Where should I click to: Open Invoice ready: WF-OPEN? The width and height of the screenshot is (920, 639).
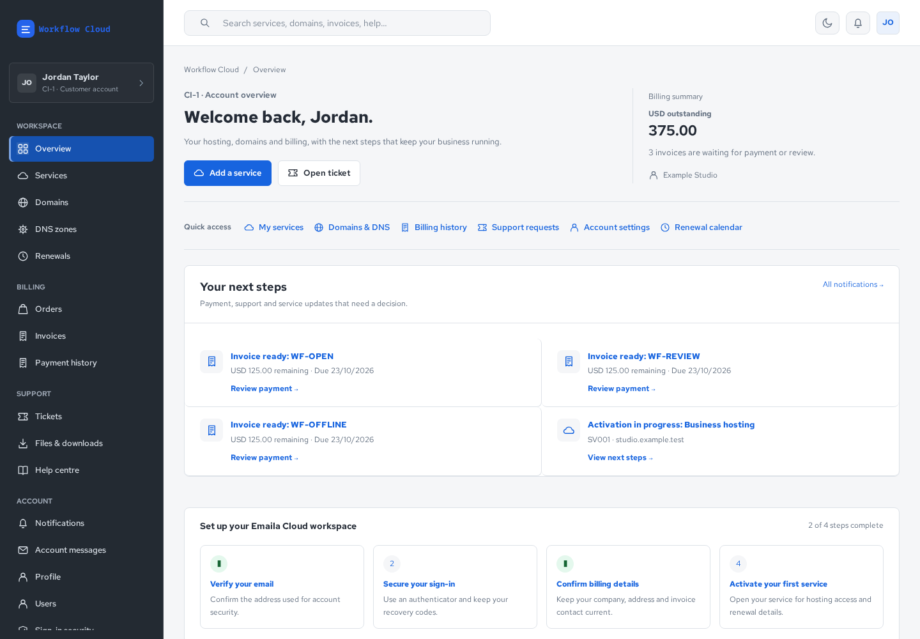[x=282, y=357]
